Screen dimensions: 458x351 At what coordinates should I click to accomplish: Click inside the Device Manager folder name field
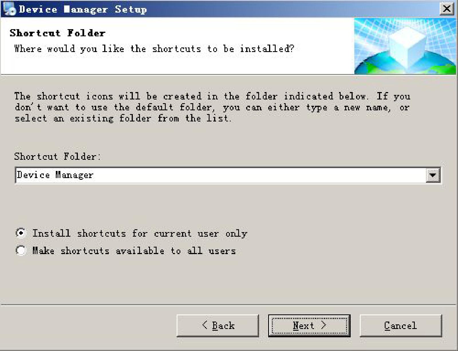pyautogui.click(x=220, y=175)
